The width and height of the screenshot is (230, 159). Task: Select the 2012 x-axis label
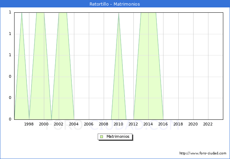(133, 124)
